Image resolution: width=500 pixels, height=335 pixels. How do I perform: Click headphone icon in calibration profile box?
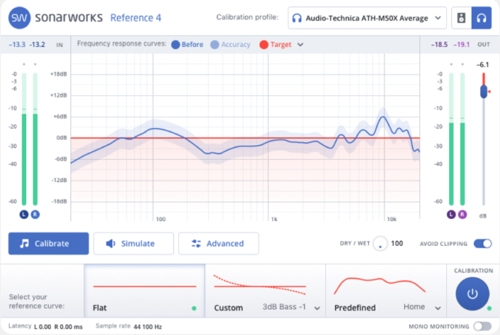pyautogui.click(x=297, y=18)
